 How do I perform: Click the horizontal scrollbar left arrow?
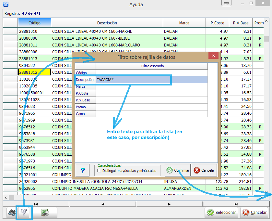[x=6, y=198]
